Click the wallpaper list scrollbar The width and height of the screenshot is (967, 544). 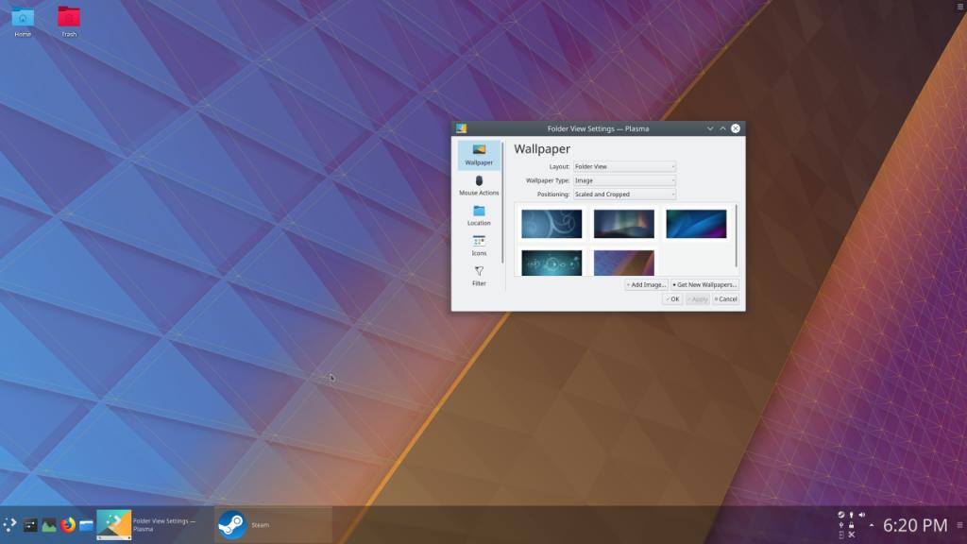736,234
